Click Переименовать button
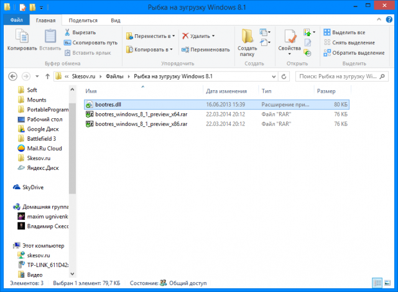The height and width of the screenshot is (292, 398). pyautogui.click(x=206, y=50)
